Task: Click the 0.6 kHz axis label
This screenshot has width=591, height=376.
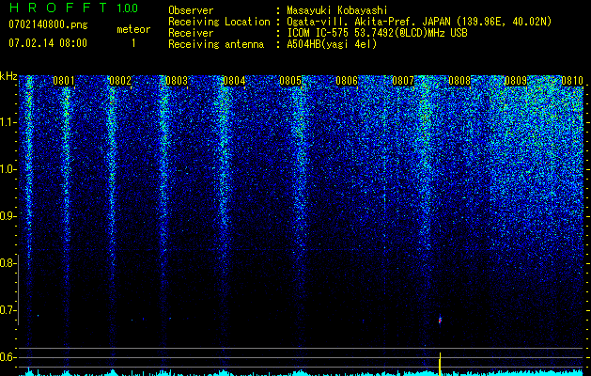Action: click(7, 357)
